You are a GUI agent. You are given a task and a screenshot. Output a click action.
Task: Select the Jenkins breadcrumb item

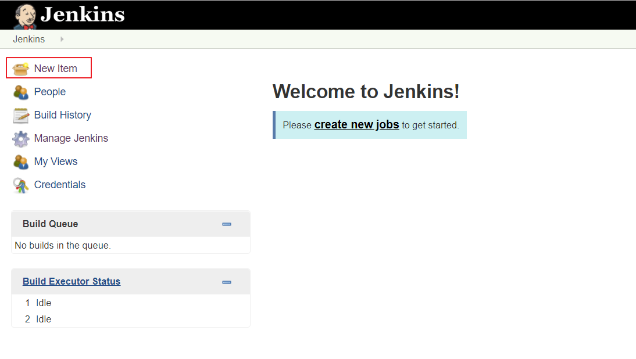(29, 40)
